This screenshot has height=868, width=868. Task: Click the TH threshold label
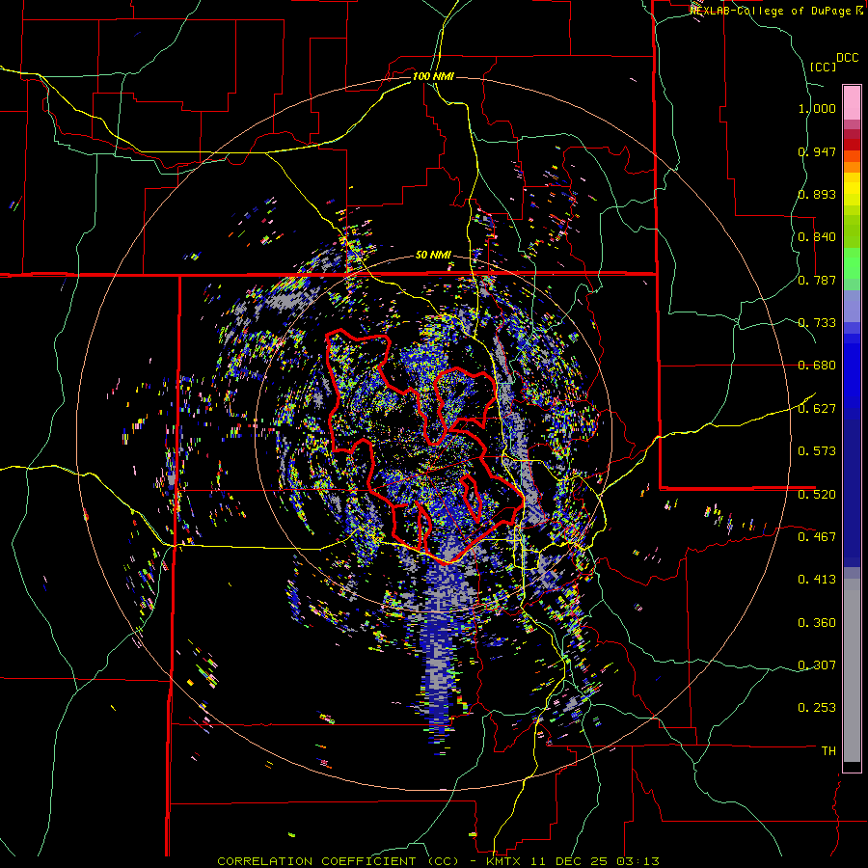[x=828, y=751]
